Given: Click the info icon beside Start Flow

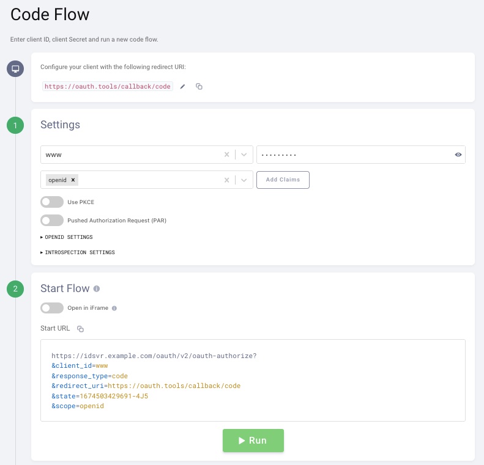Looking at the screenshot, I should coord(97,289).
